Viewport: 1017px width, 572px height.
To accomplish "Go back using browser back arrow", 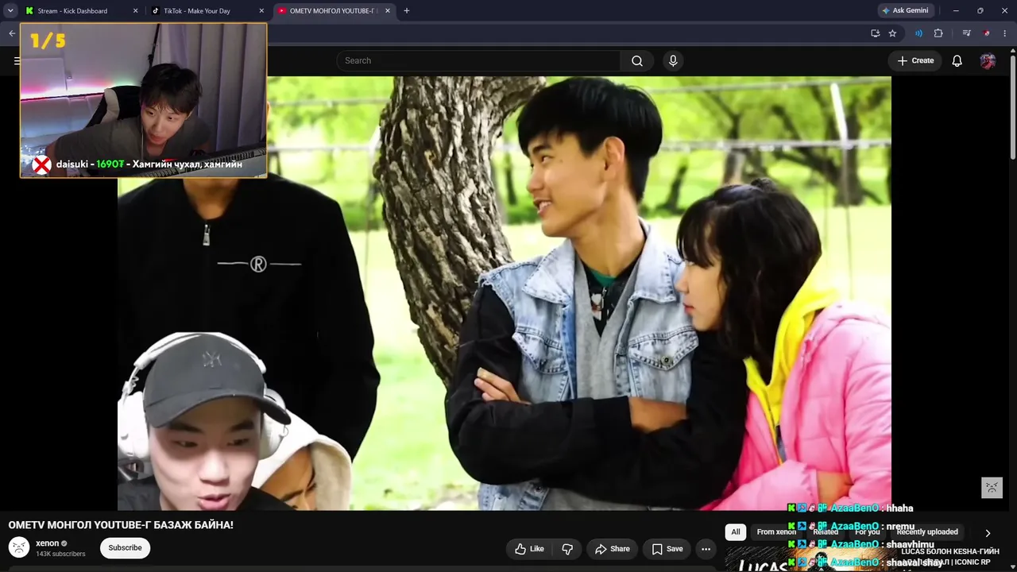I will tap(12, 33).
